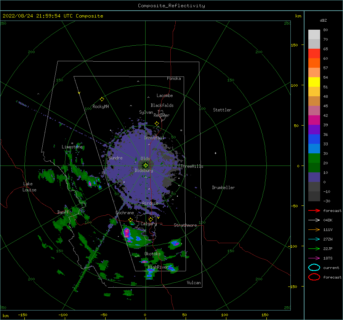Select the yellow diamond marker below RedDeer
This screenshot has width=343, height=320.
point(157,124)
